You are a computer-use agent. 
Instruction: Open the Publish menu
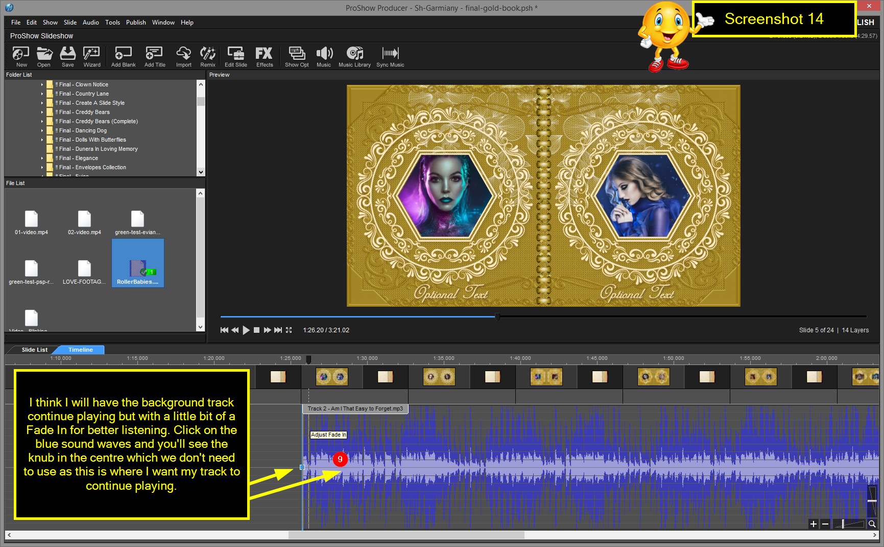coord(136,22)
